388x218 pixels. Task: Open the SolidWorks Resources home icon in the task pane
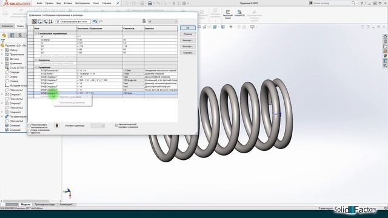point(386,36)
